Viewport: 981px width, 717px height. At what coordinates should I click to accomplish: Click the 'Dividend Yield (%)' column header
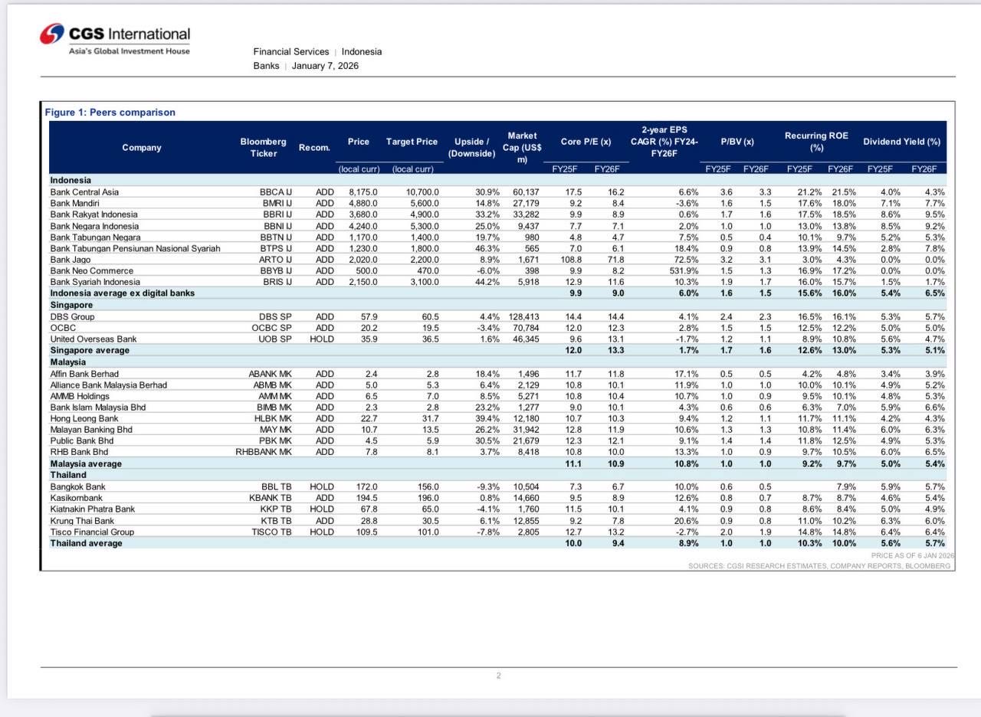901,142
